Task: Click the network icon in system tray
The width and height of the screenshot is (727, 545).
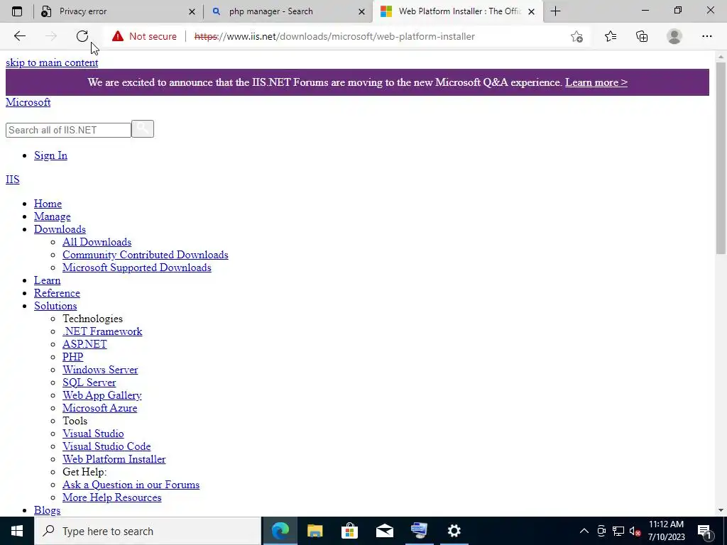Action: coord(618,531)
